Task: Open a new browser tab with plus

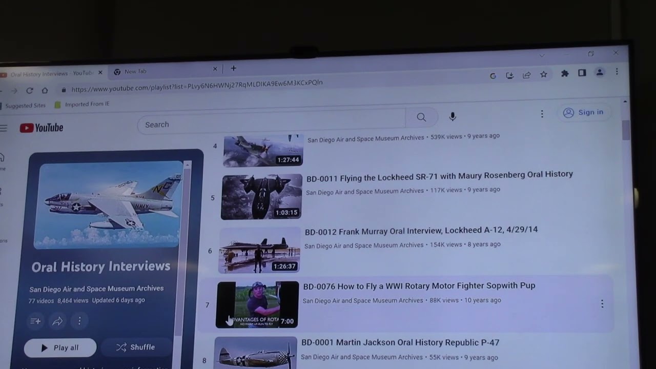Action: click(233, 68)
